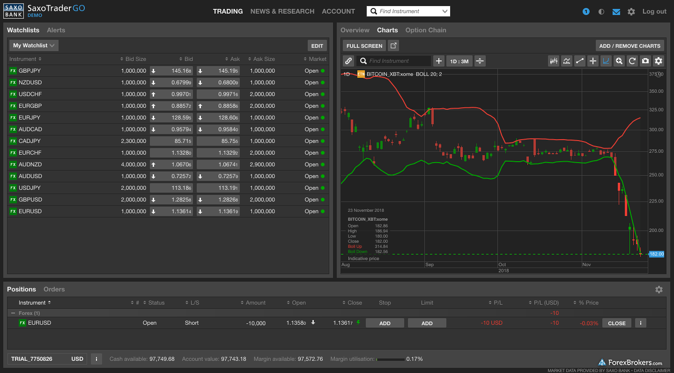Click ADD / REMOVE CHARTS button

pos(630,45)
